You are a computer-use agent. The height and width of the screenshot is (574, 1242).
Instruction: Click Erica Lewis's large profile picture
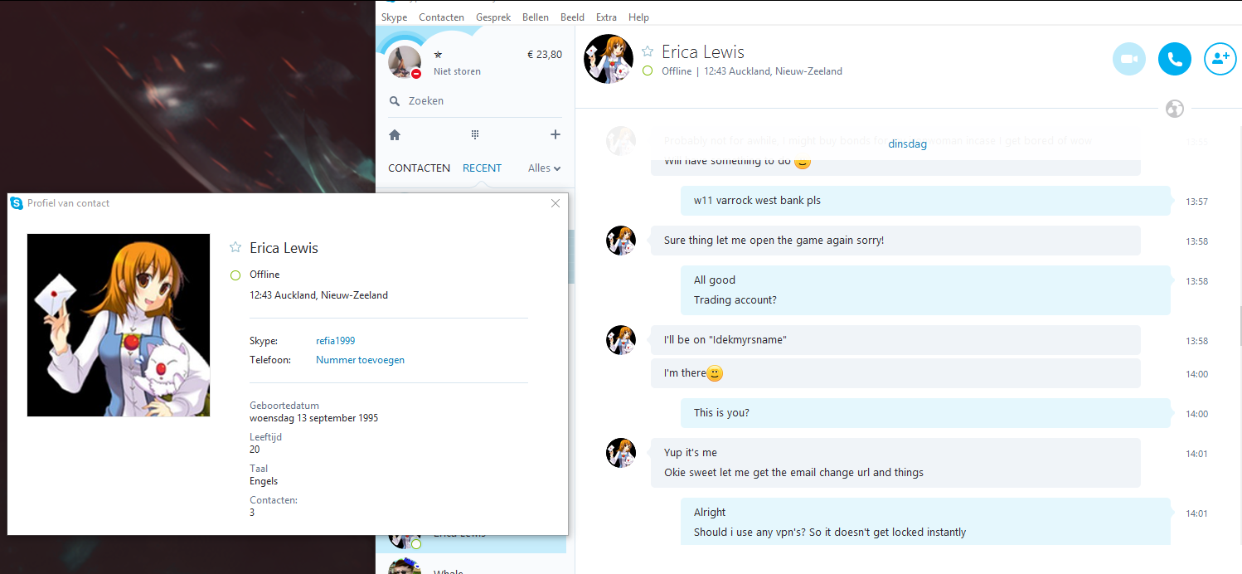(x=119, y=325)
